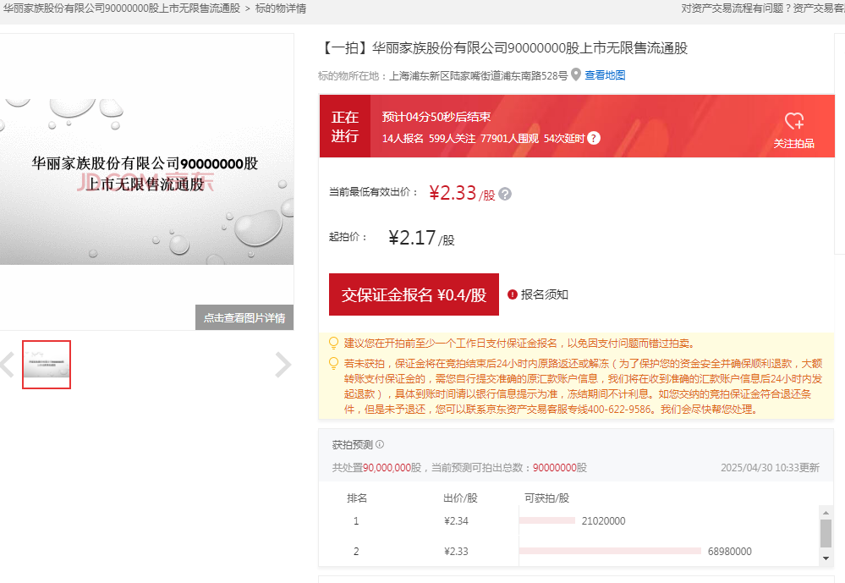Click the question mark after 54次延时
Image resolution: width=845 pixels, height=583 pixels.
tap(593, 139)
